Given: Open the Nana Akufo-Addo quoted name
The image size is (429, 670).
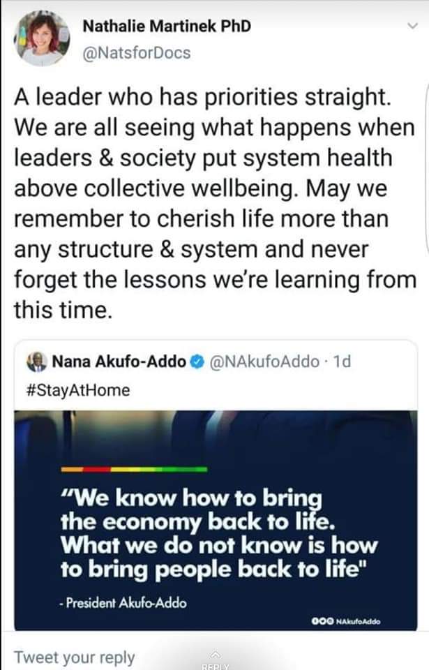Looking at the screenshot, I should pos(119,362).
